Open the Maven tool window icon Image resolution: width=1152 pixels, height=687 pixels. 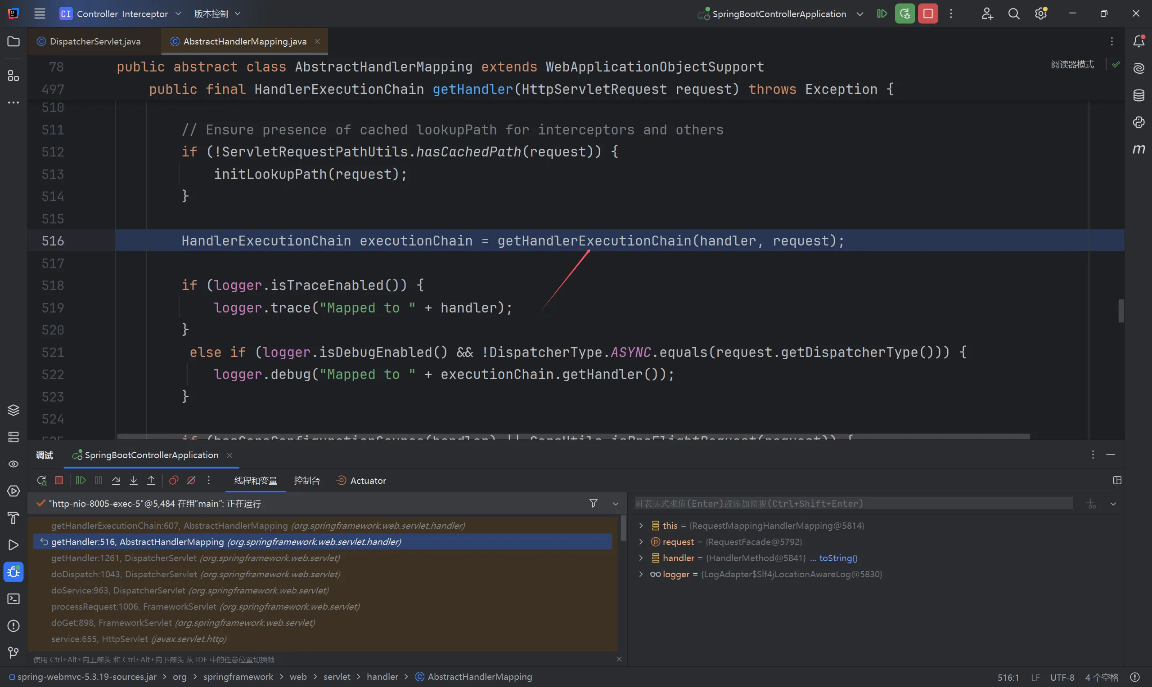coord(1138,149)
